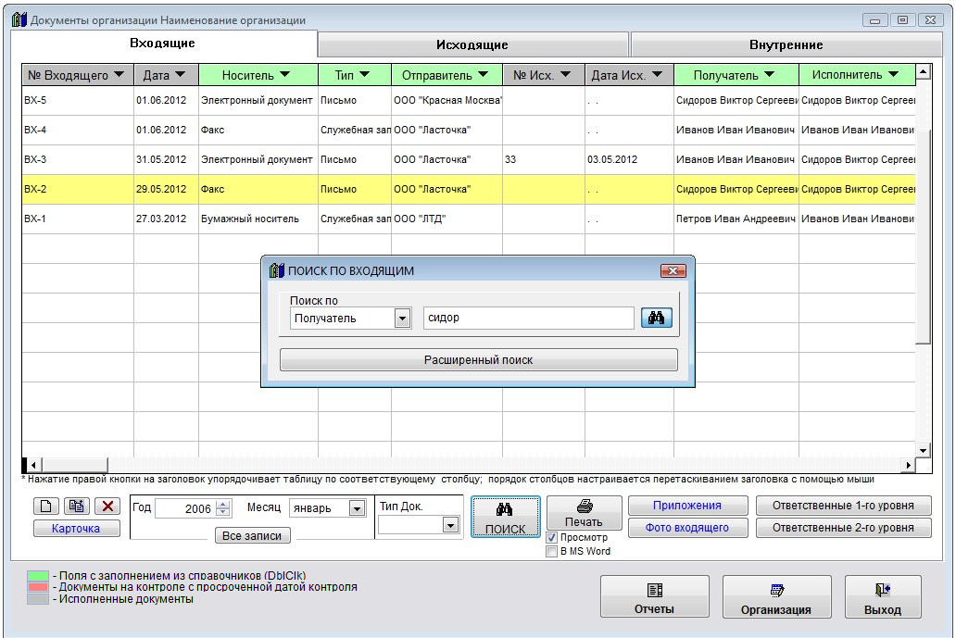Click into the search text field containing сидор
Viewport: 956px width, 638px height.
(528, 318)
